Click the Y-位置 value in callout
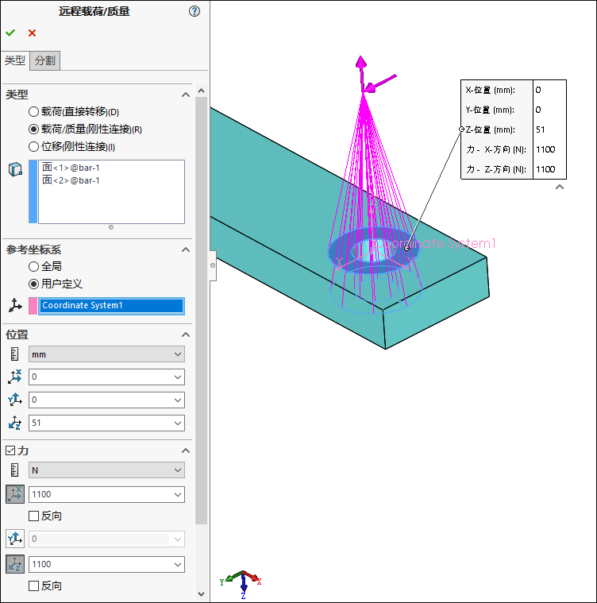Screen dimensions: 597x603 click(538, 110)
